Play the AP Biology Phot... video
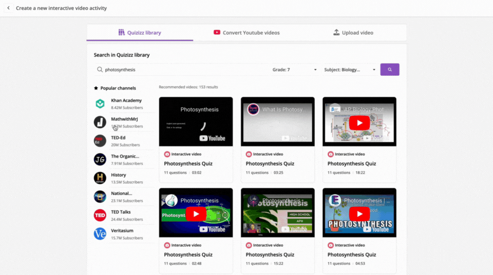Image resolution: width=493 pixels, height=275 pixels. [359, 123]
